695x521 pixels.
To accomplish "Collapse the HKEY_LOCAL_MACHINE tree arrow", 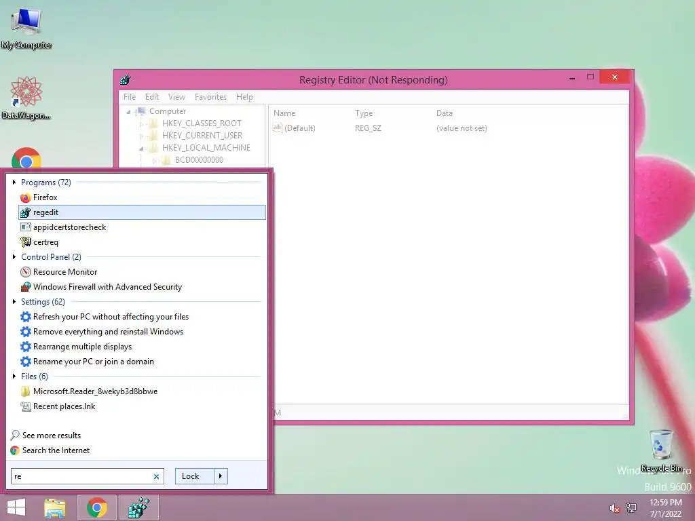I will (141, 149).
